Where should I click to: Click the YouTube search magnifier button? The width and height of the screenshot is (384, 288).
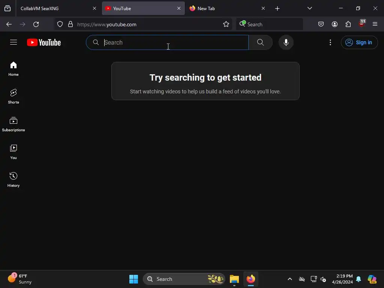tap(260, 42)
